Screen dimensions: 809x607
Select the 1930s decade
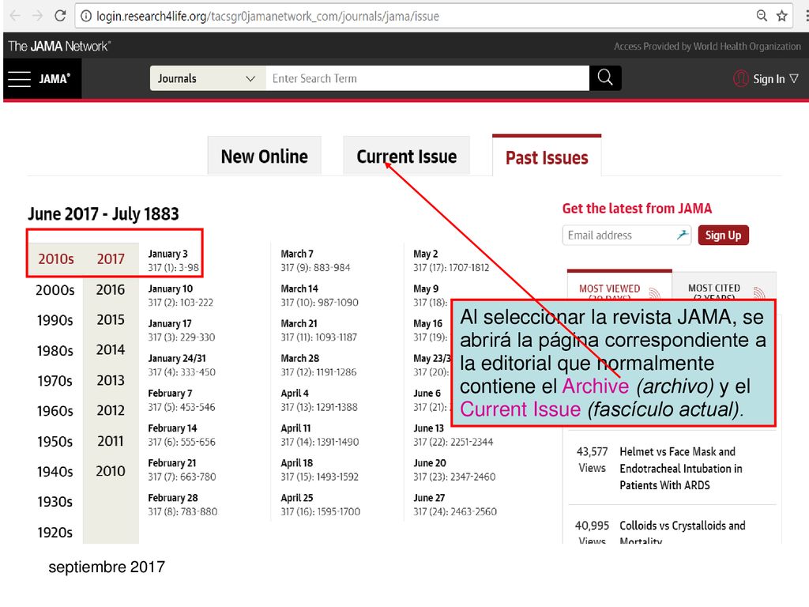[x=55, y=501]
